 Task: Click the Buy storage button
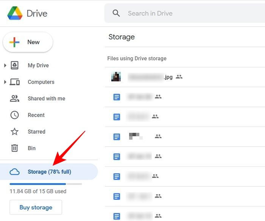[36, 207]
